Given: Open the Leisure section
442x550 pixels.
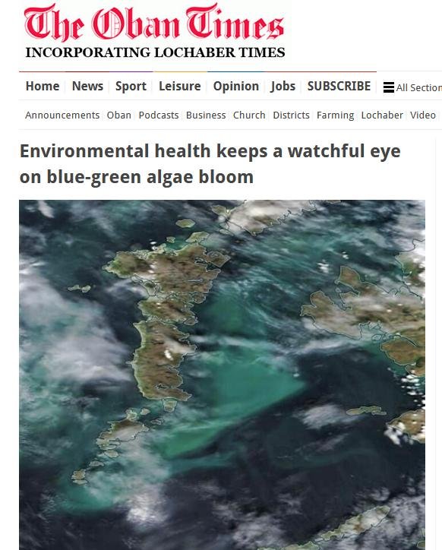Looking at the screenshot, I should coord(179,87).
